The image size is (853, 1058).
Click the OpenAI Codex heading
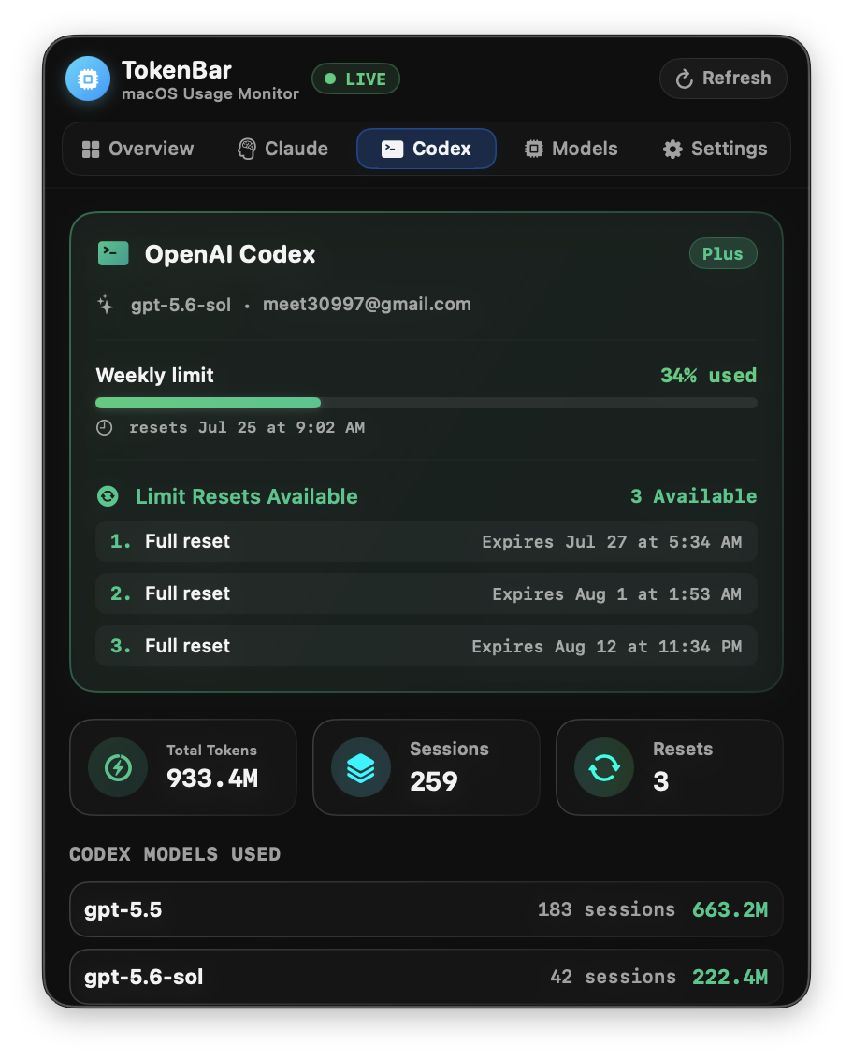(230, 254)
